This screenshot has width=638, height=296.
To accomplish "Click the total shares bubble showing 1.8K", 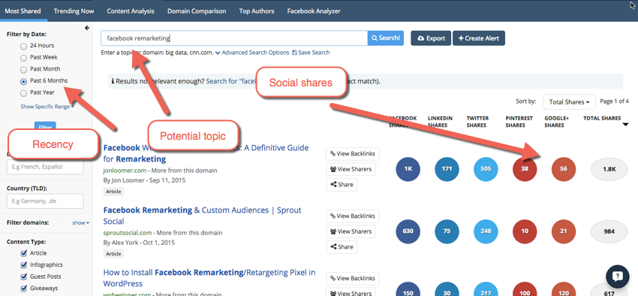I will 609,168.
